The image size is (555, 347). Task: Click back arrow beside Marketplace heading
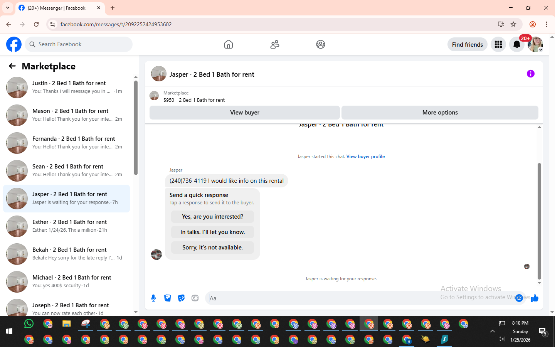12,66
